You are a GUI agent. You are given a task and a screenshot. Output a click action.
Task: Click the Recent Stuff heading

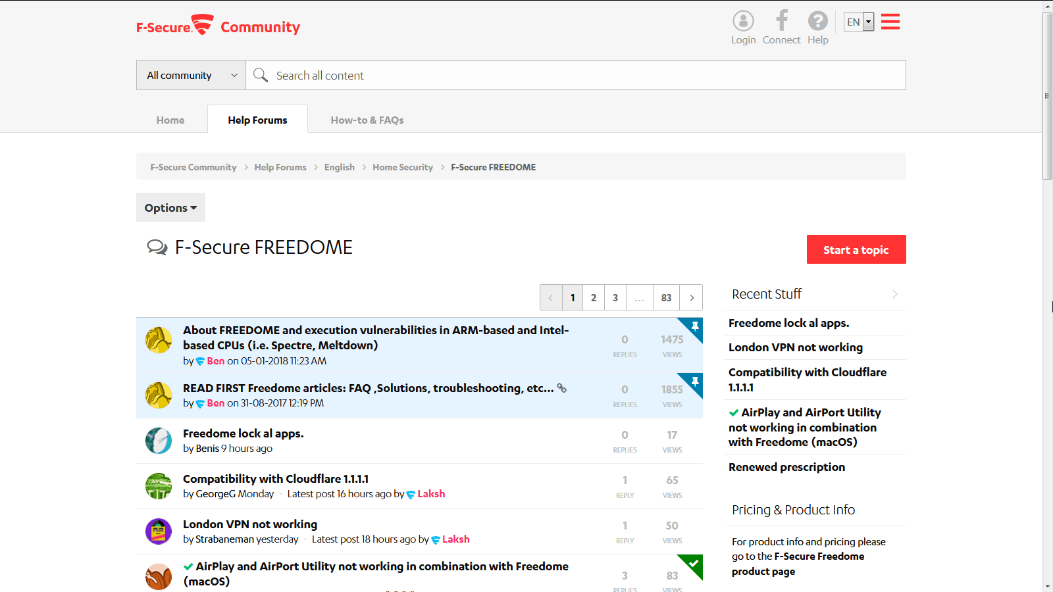[x=767, y=294]
